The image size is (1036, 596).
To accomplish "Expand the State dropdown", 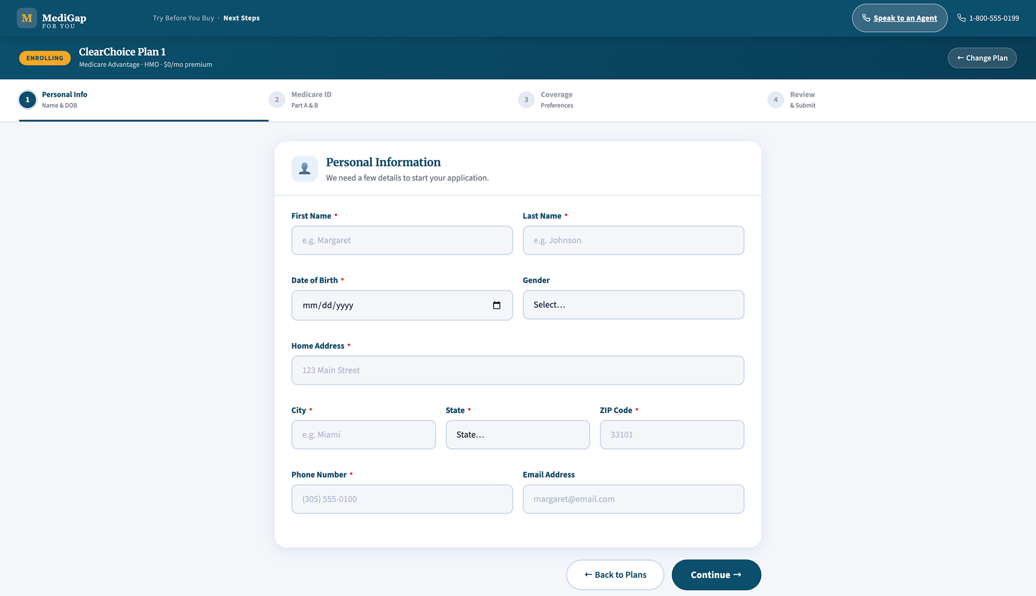I will 517,435.
